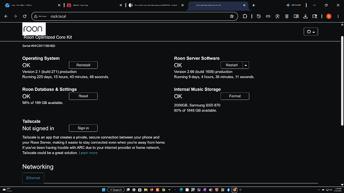The width and height of the screenshot is (344, 193).
Task: Open the power options menu
Action: click(311, 32)
